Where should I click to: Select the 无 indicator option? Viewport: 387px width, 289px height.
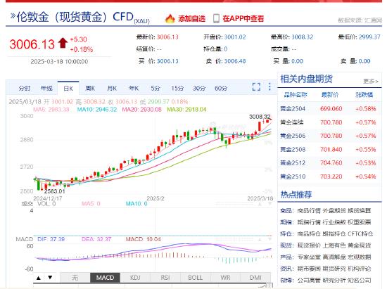click(75, 278)
